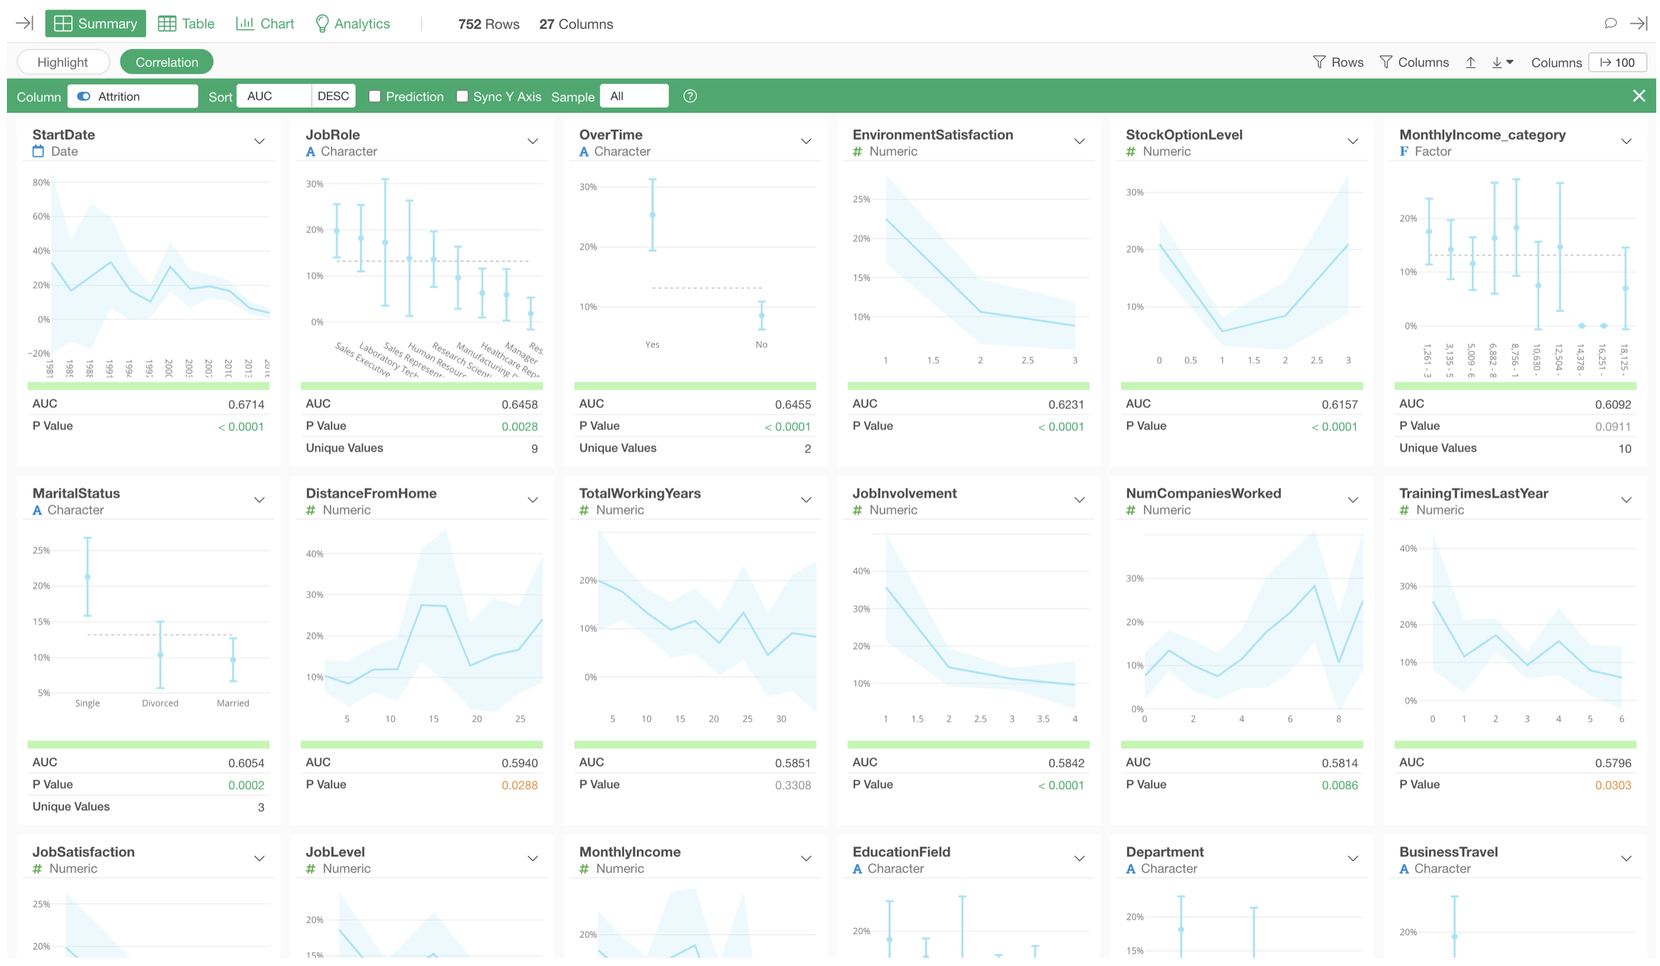
Task: Click the comment bubble icon
Action: click(1610, 24)
